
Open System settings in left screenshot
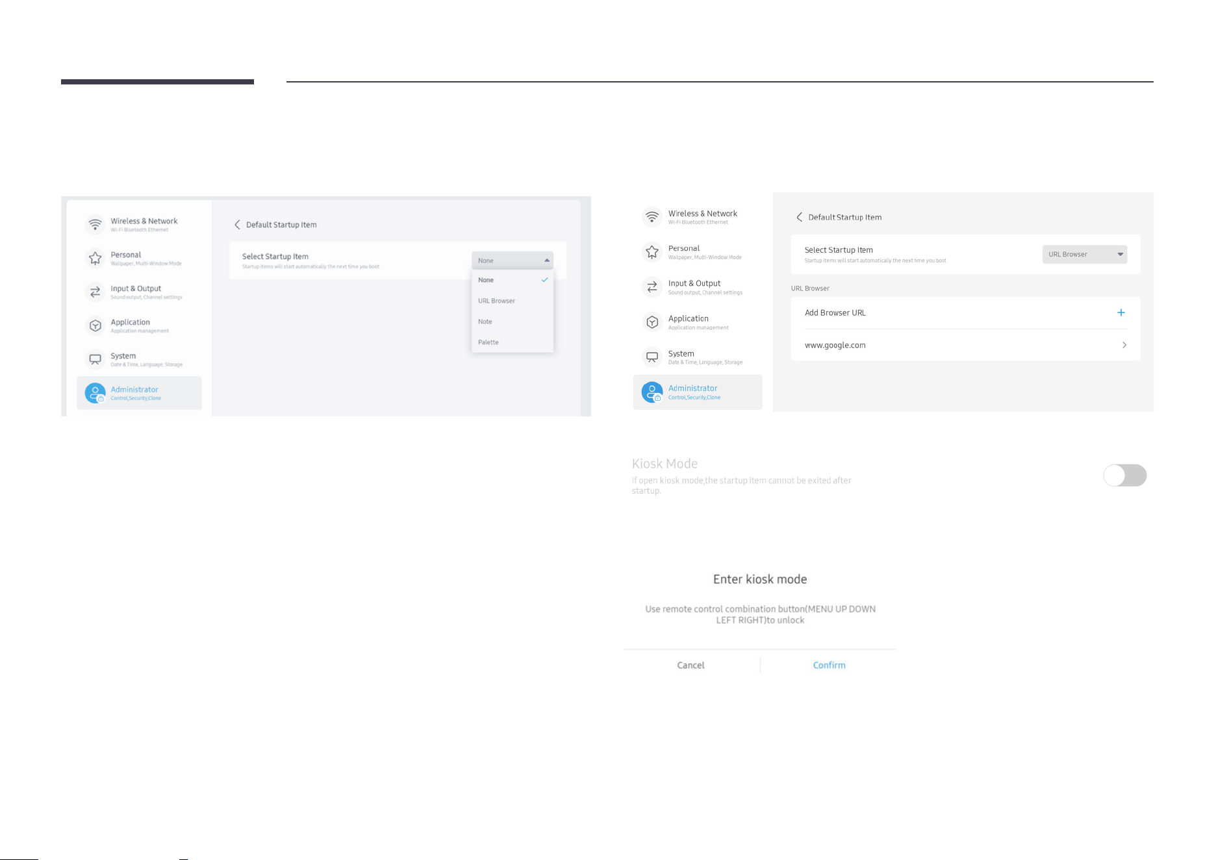(x=139, y=359)
